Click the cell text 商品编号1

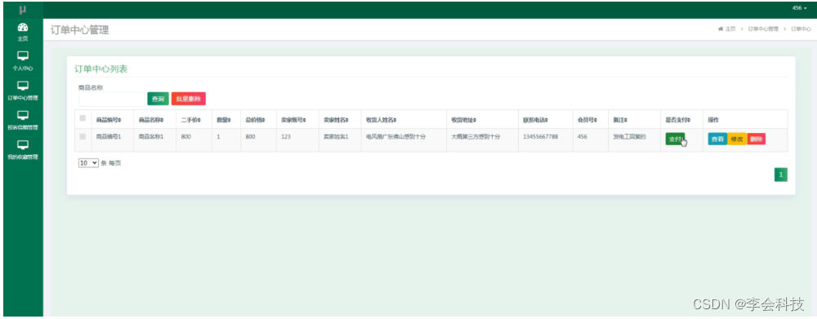(x=109, y=137)
